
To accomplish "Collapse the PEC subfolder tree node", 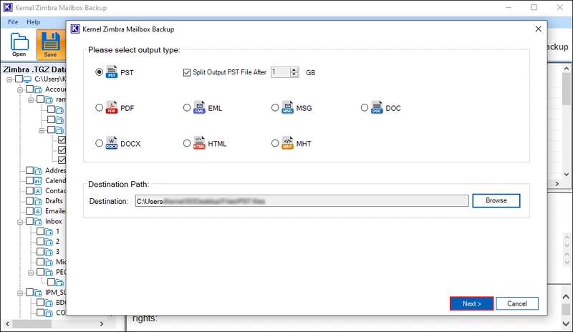I will point(31,273).
